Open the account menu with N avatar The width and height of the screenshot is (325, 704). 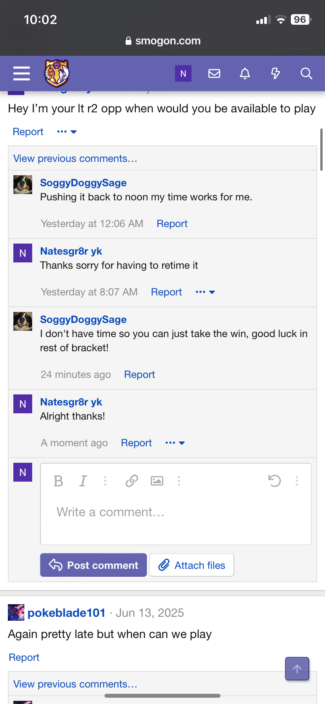[183, 73]
